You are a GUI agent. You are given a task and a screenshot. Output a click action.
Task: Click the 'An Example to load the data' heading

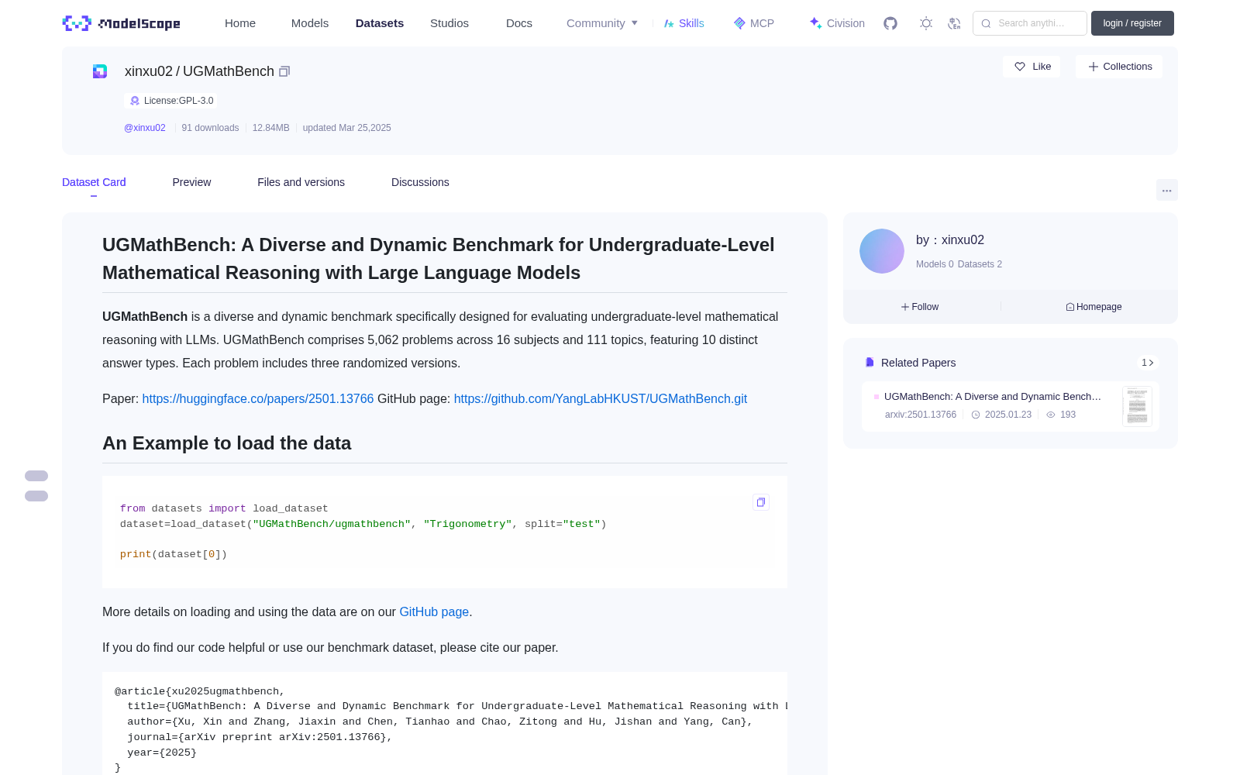point(226,443)
